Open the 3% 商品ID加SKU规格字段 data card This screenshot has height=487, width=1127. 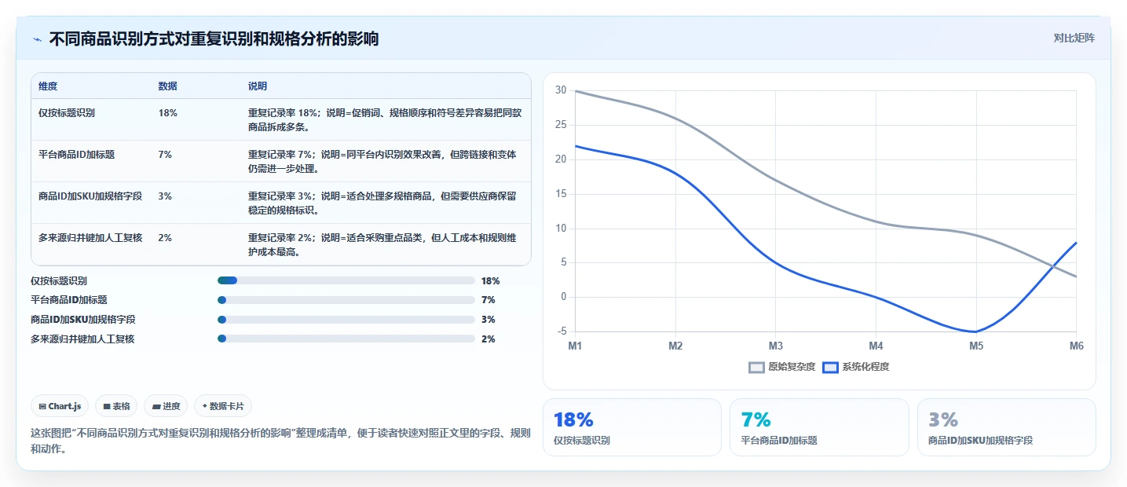click(1006, 427)
